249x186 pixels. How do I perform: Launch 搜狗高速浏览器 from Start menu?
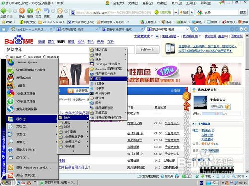pyautogui.click(x=32, y=109)
